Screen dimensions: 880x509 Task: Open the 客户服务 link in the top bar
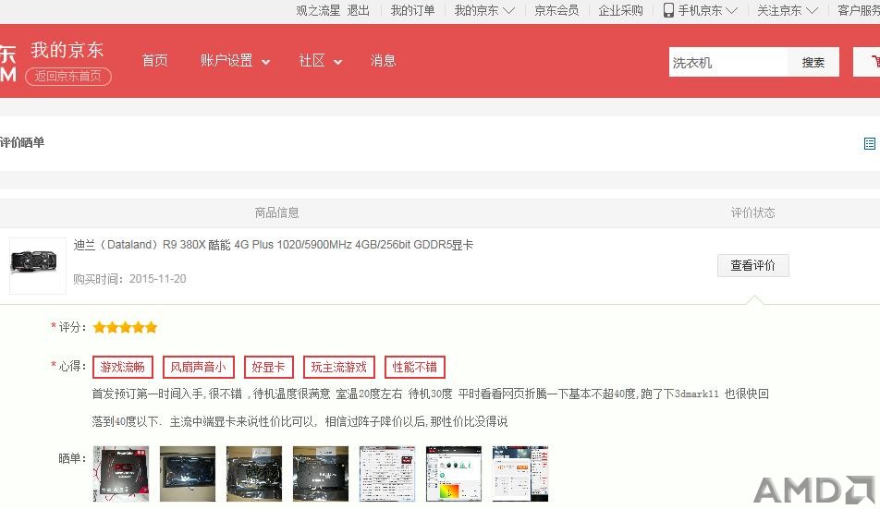859,11
